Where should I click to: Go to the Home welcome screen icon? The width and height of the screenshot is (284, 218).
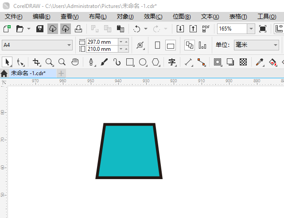(x=4, y=73)
